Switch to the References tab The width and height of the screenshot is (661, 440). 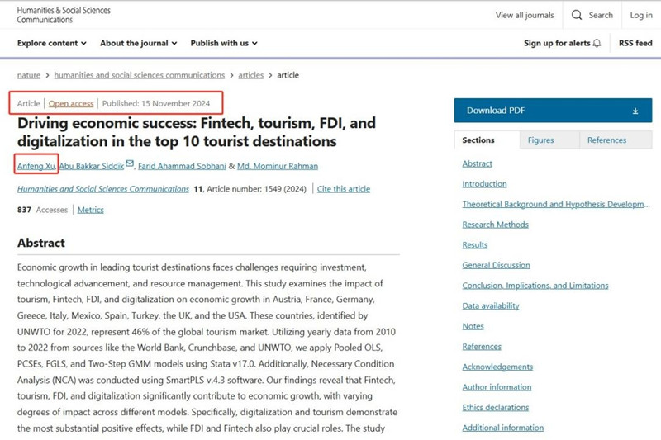(x=606, y=140)
